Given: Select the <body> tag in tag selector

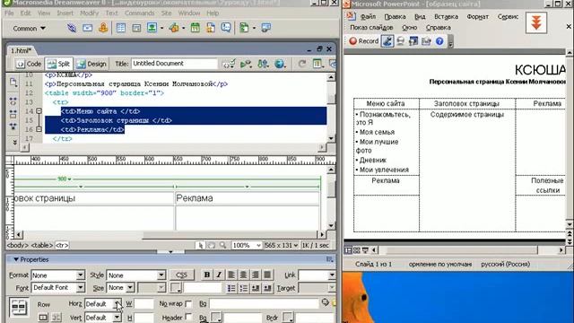Looking at the screenshot, I should [x=18, y=245].
